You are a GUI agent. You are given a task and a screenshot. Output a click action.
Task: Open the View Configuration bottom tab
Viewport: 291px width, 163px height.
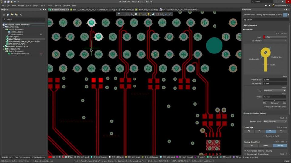pos(22,157)
